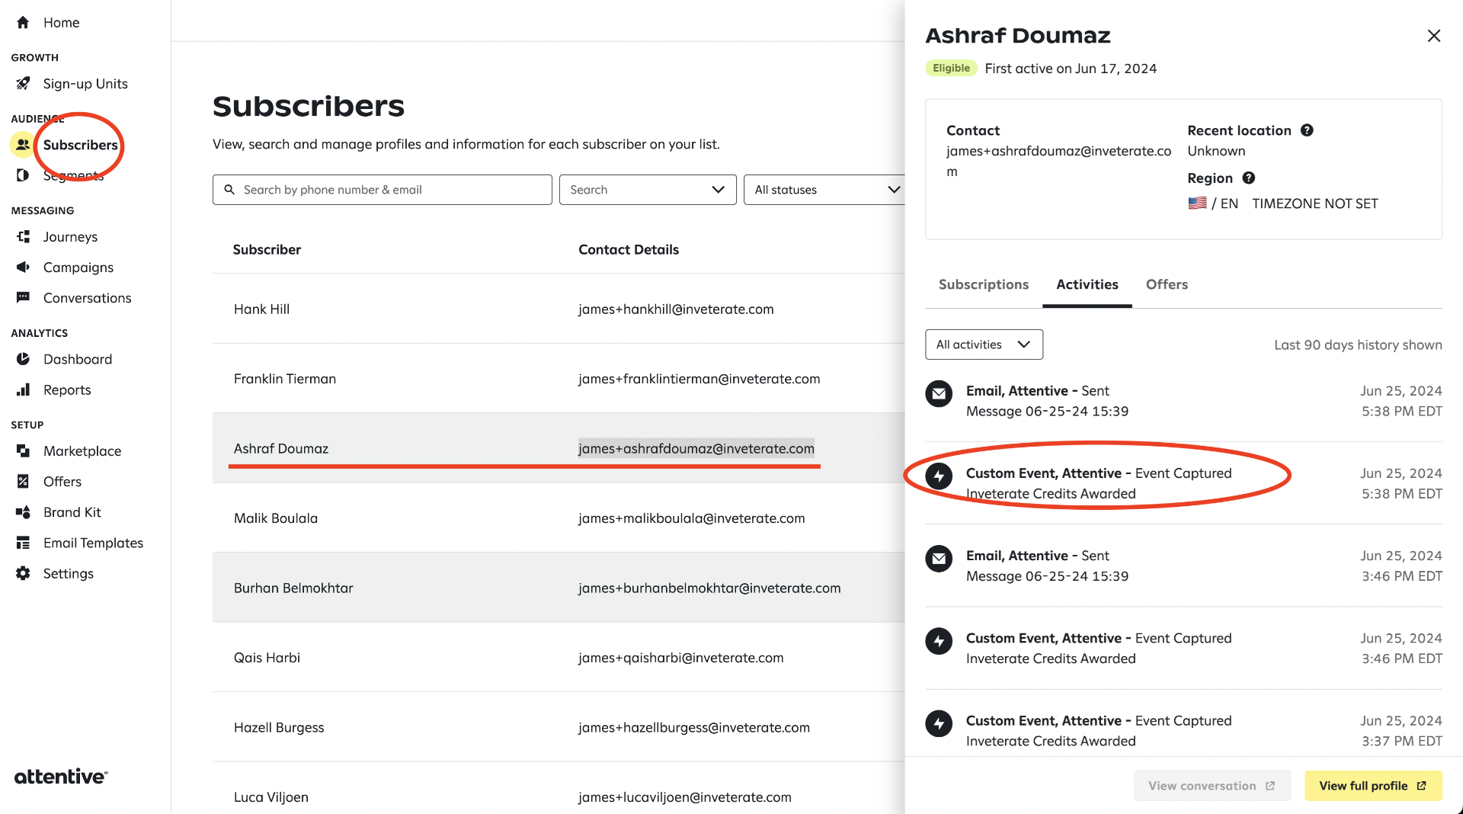Open Sign-up Units rocket icon
The height and width of the screenshot is (814, 1463).
23,84
